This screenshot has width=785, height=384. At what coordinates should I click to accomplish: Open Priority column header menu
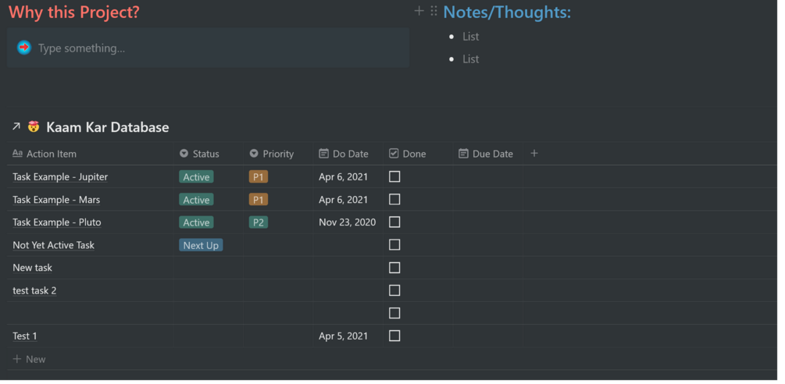click(278, 154)
